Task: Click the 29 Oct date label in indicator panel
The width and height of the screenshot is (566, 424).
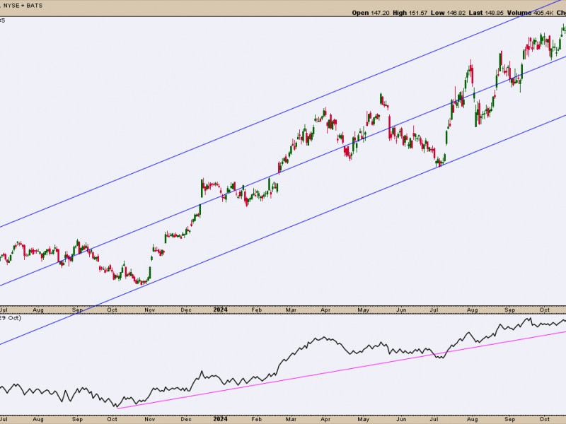Action: pos(10,318)
